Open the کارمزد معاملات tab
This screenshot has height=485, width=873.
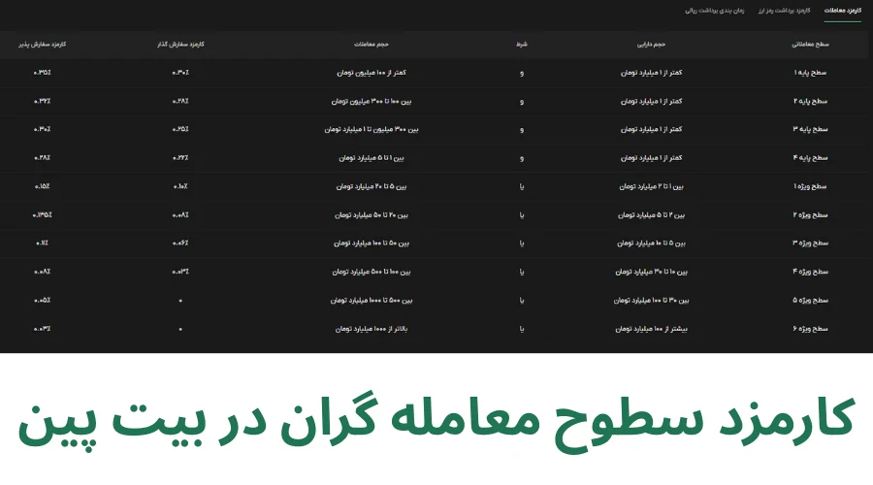[842, 11]
